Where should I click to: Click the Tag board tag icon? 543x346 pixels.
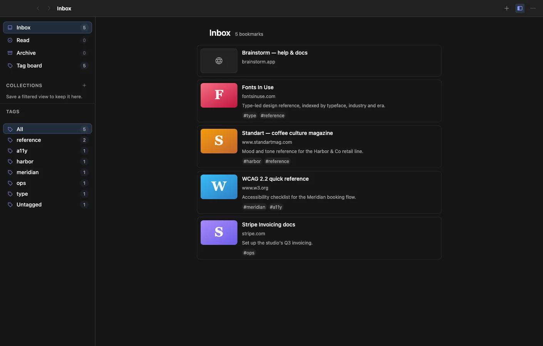(x=10, y=66)
